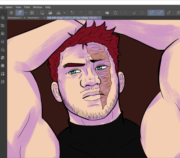Viewport: 180px width, 158px height.
Task: Open the Select menu
Action: [x=9, y=7]
